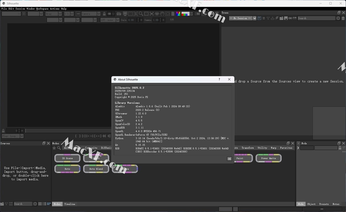Click the RGB color channels icon

(178, 14)
